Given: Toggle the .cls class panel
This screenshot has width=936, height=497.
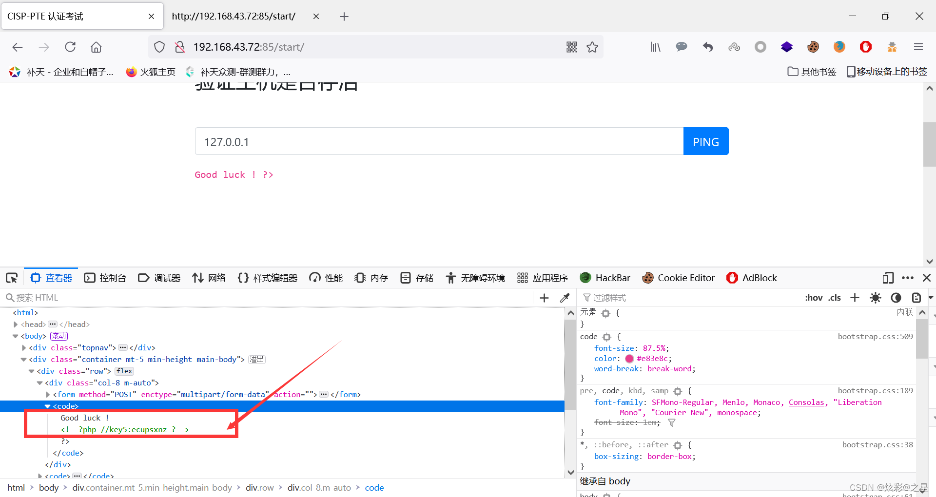Looking at the screenshot, I should (835, 297).
